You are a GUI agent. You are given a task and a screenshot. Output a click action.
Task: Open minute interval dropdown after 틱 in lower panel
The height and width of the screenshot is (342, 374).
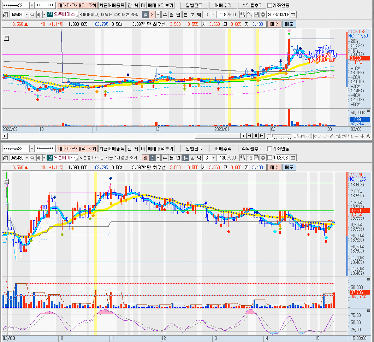pyautogui.click(x=213, y=158)
